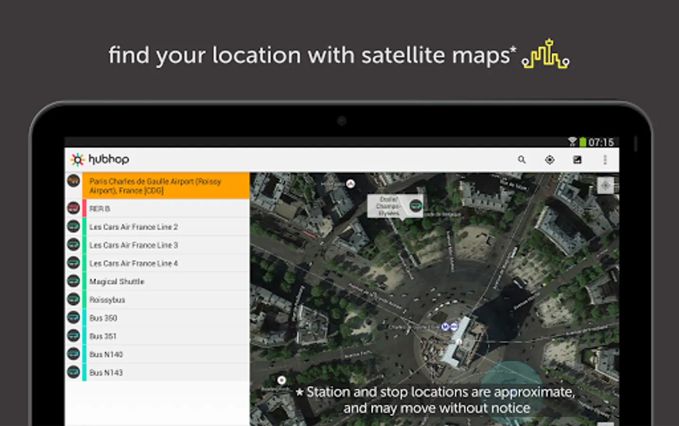Image resolution: width=679 pixels, height=426 pixels.
Task: Open search with the magnifier icon
Action: [522, 160]
